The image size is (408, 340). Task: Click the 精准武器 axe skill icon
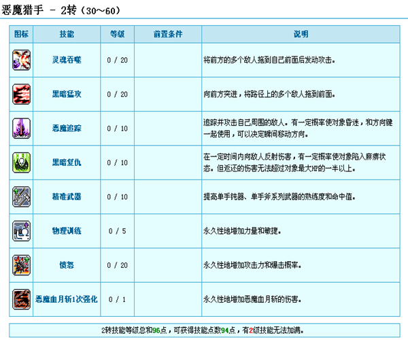21,197
